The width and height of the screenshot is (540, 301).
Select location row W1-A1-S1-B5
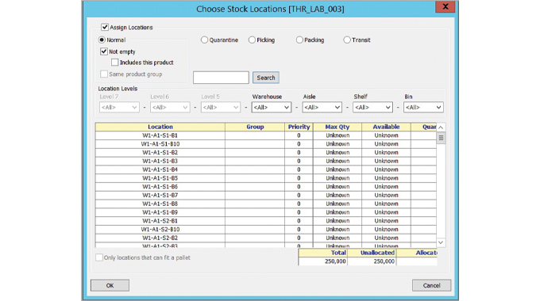(x=266, y=178)
